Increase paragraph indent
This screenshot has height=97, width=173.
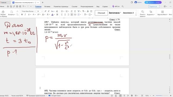[75, 11]
